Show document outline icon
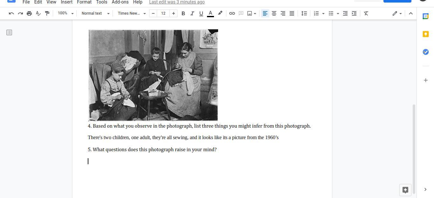The width and height of the screenshot is (434, 198). point(9,32)
